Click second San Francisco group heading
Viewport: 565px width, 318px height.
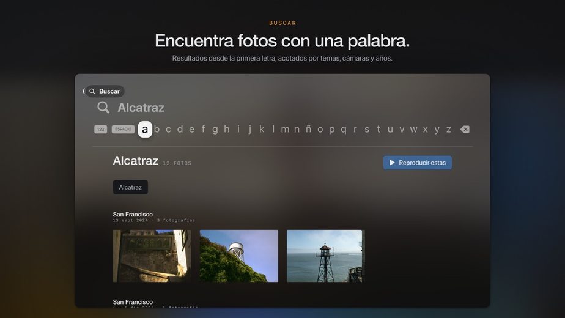133,301
